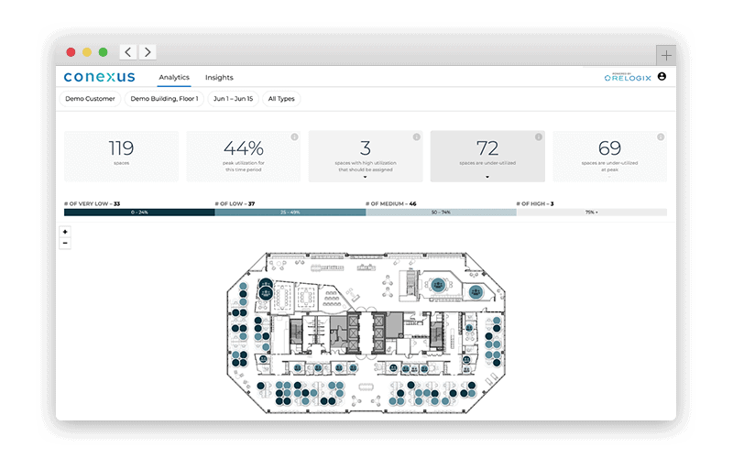Select the 0-24% very low utilization bar
Image resolution: width=733 pixels, height=458 pixels.
point(139,213)
